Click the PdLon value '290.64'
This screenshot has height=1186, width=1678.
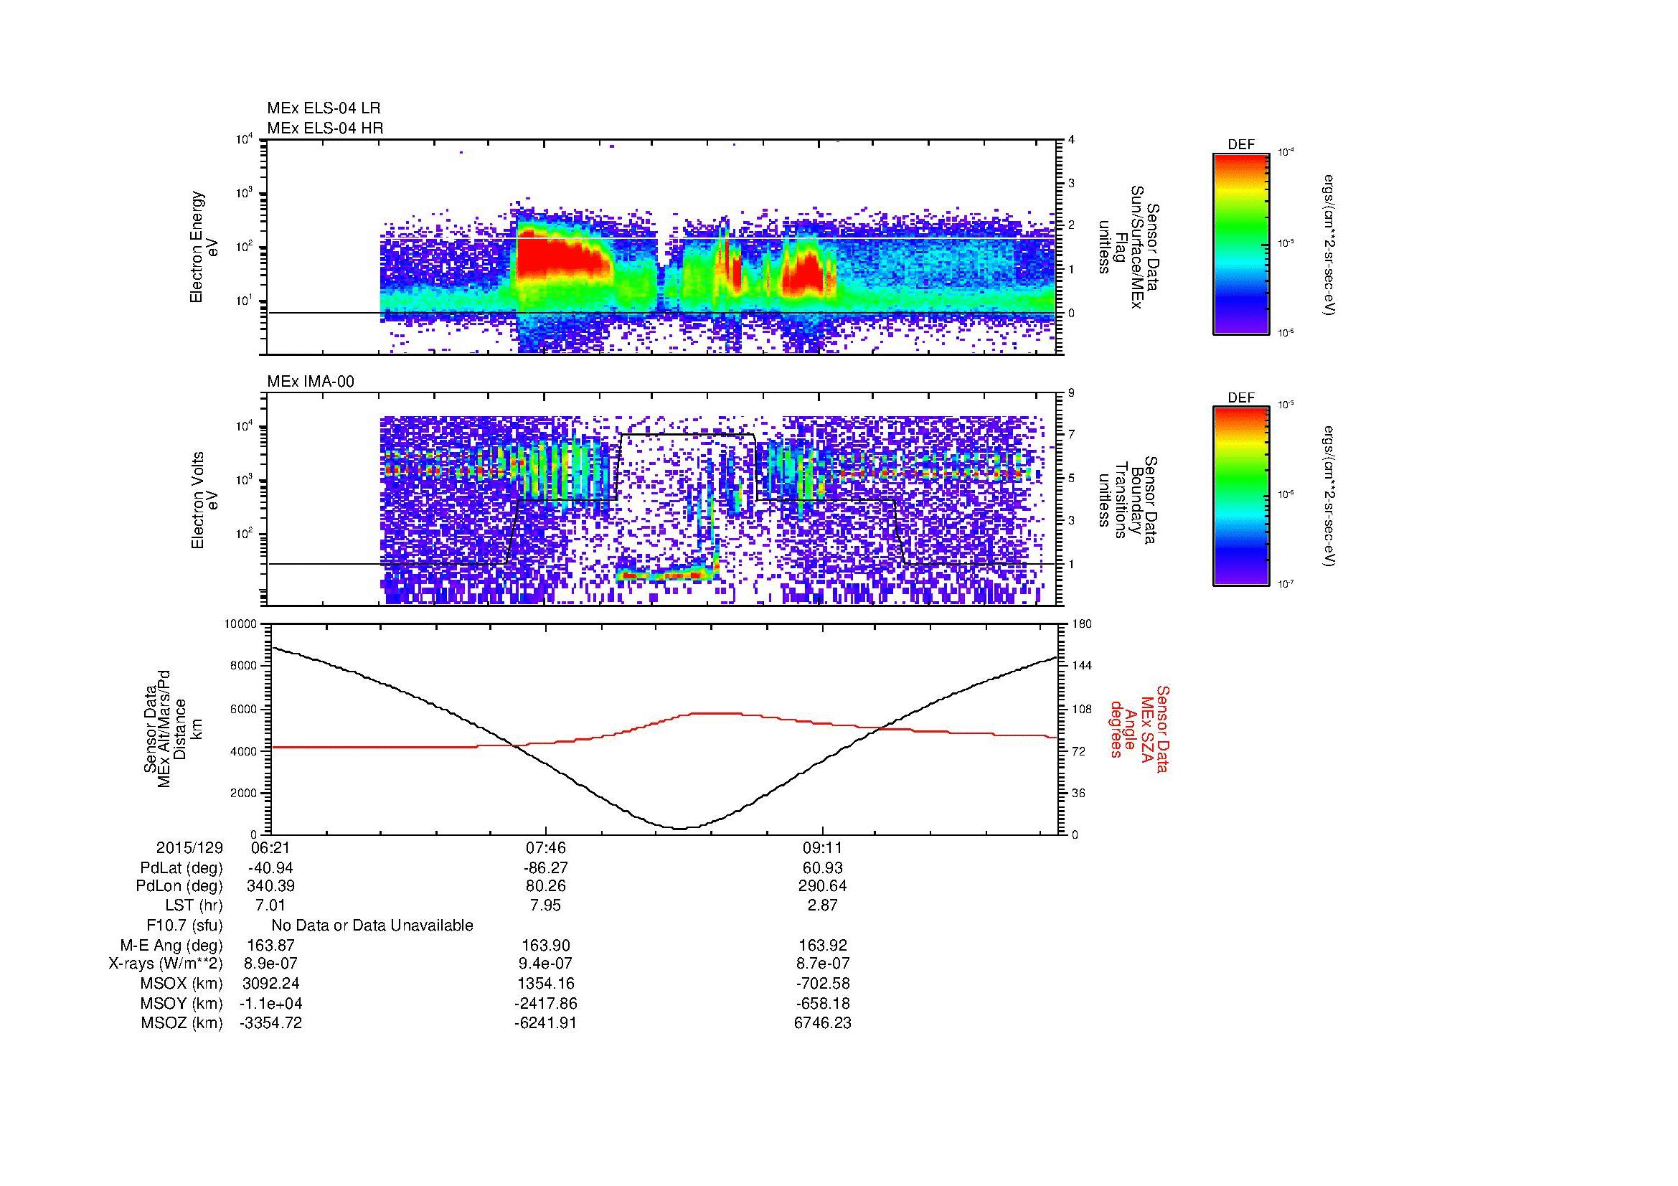pyautogui.click(x=822, y=886)
